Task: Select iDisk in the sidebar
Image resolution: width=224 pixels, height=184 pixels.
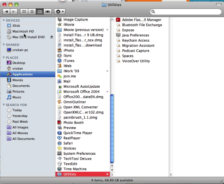Action: point(28,25)
